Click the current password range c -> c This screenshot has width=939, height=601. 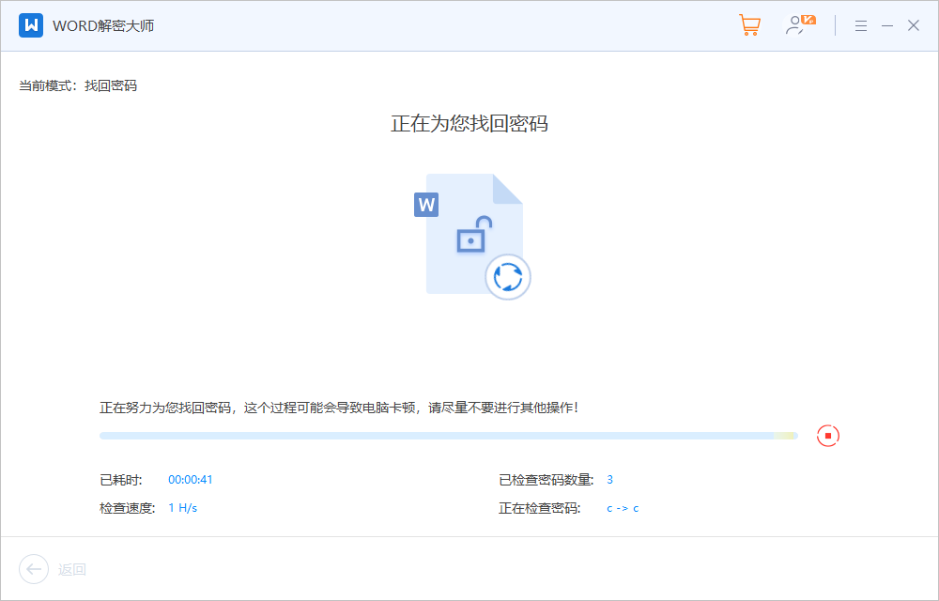click(623, 508)
